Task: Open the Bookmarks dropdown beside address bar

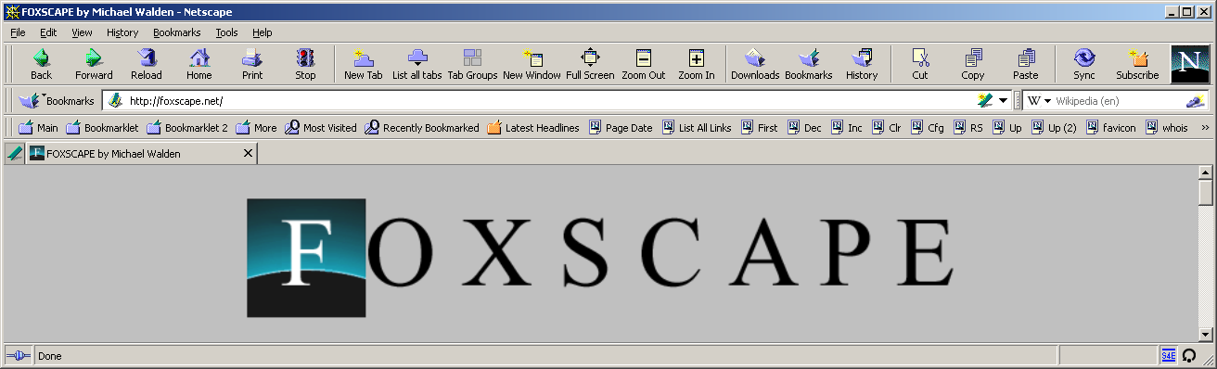Action: (58, 100)
